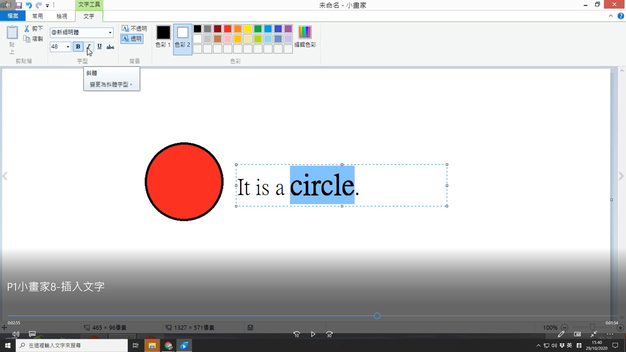This screenshot has height=352, width=626.
Task: Select the 文字 ribbon tab
Action: pos(89,16)
